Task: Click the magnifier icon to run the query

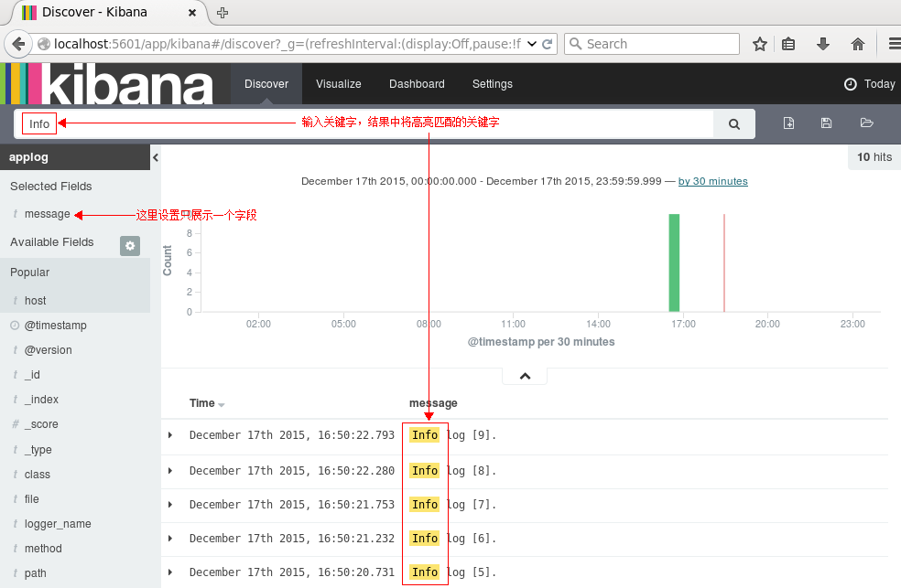Action: click(x=733, y=123)
